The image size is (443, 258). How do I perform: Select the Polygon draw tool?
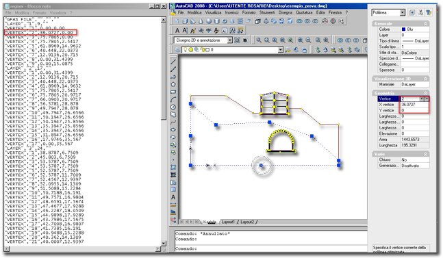[173, 84]
